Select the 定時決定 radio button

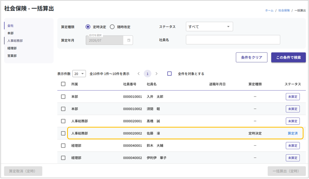coord(88,27)
